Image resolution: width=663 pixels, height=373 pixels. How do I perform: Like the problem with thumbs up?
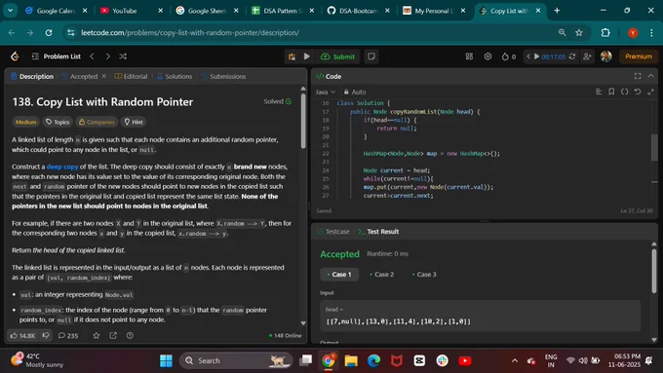click(x=22, y=335)
